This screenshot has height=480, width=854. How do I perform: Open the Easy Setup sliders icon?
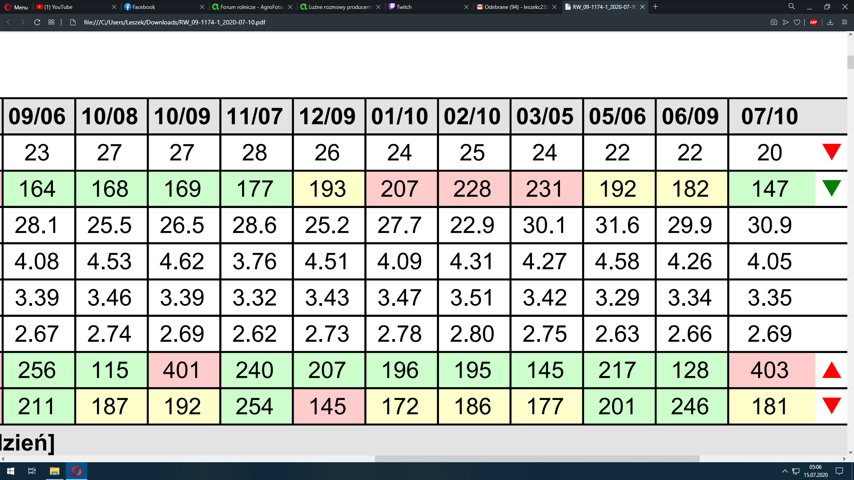coord(844,22)
